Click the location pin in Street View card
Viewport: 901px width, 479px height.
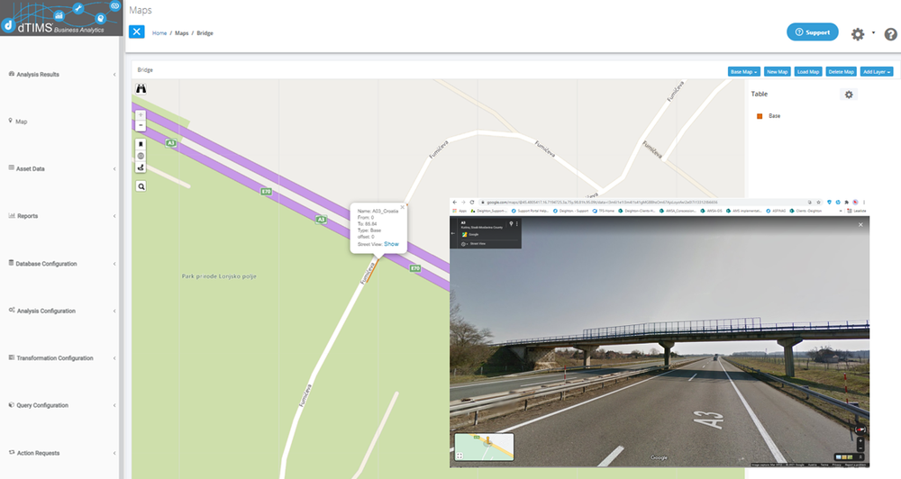(511, 223)
